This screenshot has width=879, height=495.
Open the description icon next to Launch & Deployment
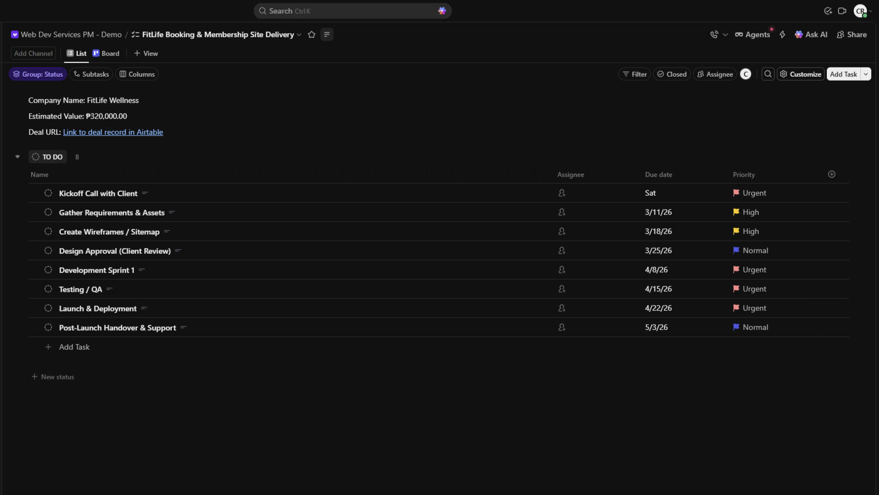tap(144, 308)
